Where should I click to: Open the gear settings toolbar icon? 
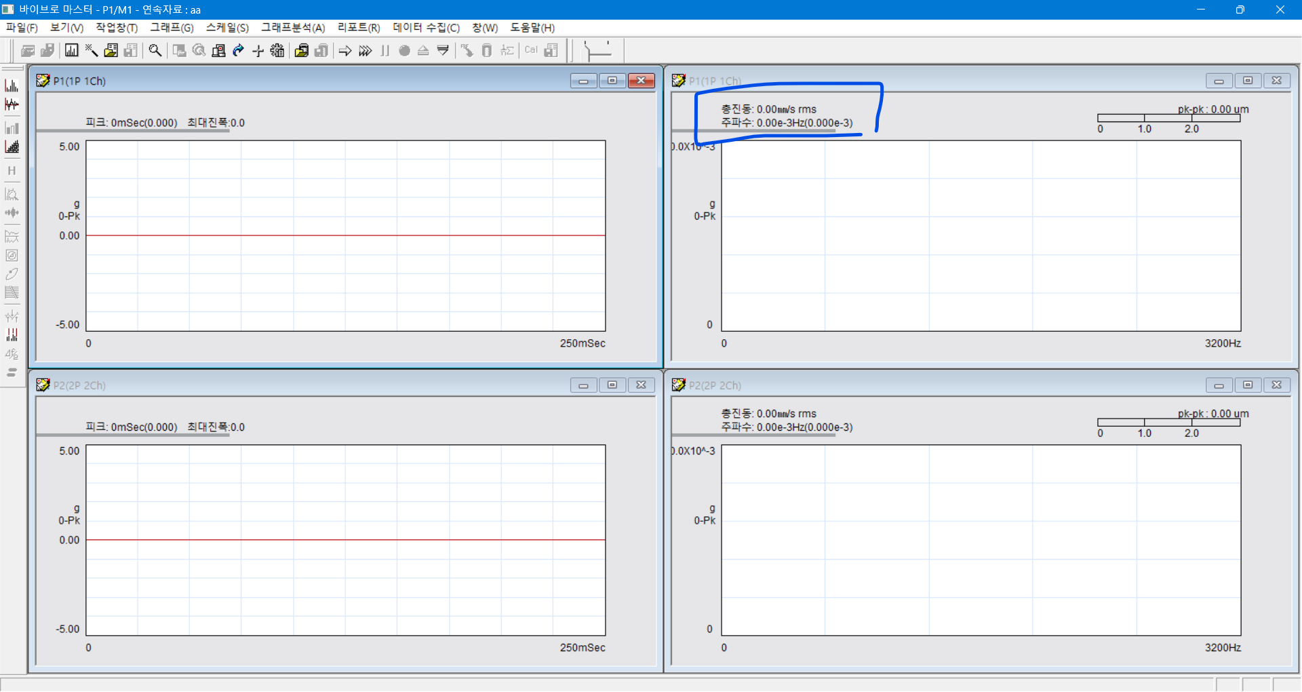(x=277, y=51)
